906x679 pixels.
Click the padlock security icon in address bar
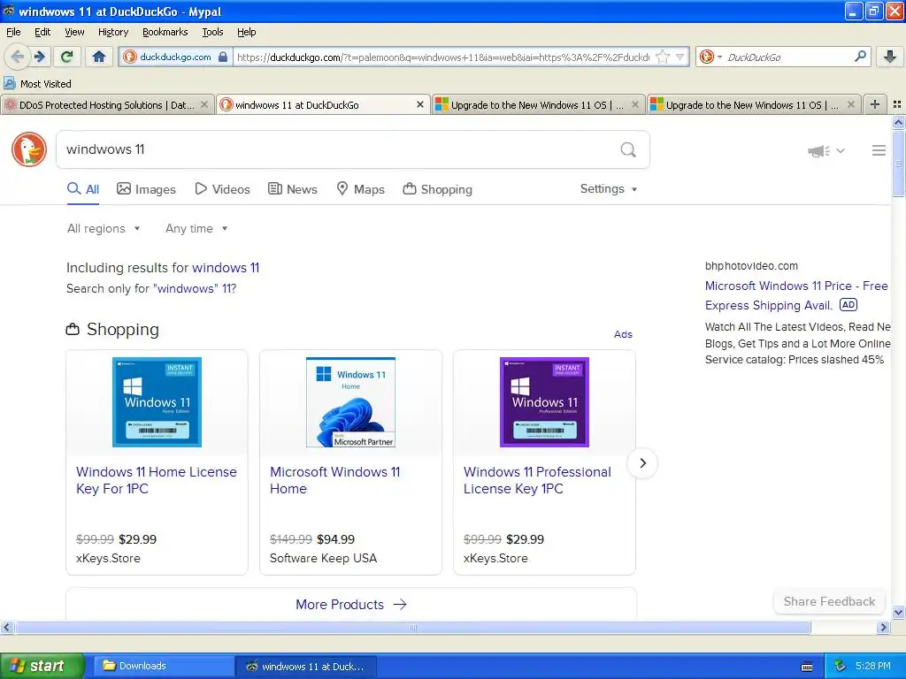click(x=223, y=57)
